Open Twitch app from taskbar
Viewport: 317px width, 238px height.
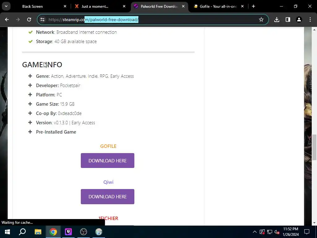coord(68,232)
